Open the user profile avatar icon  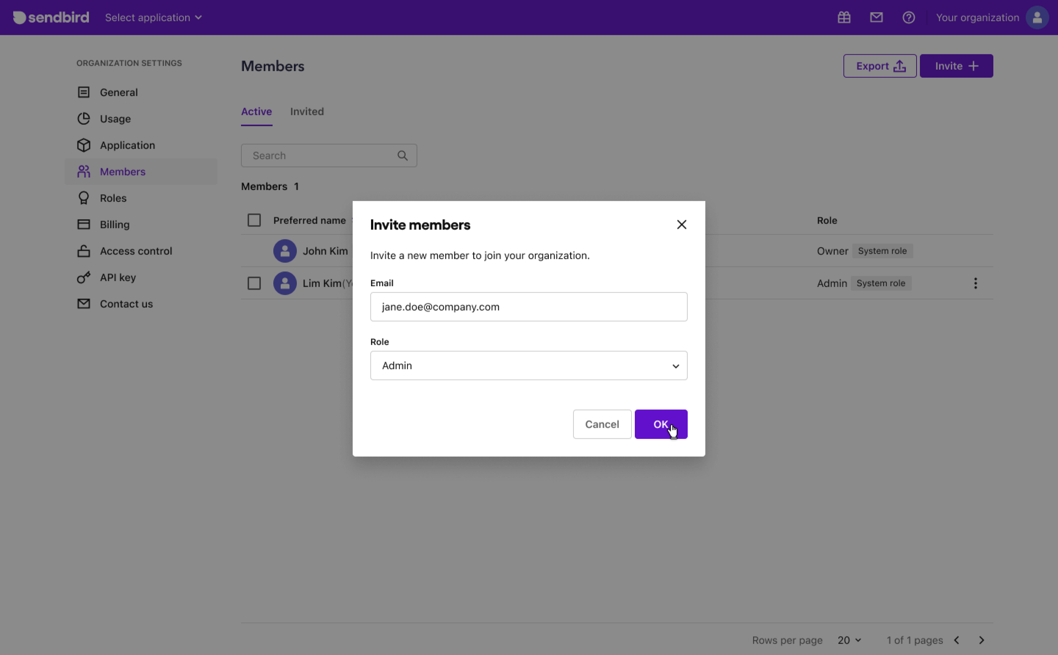click(x=1036, y=17)
